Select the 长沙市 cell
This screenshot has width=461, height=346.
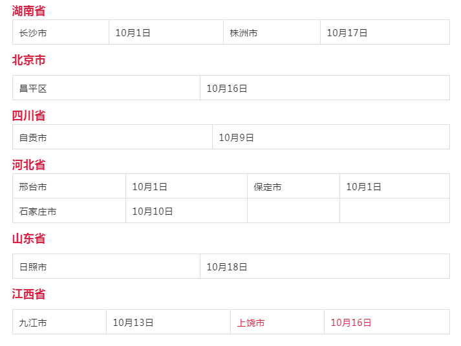61,32
